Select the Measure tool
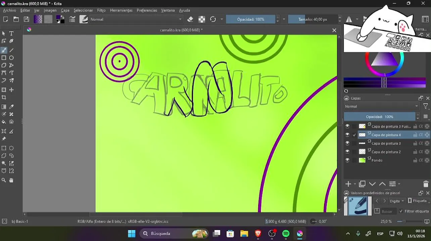The width and height of the screenshot is (431, 241). tap(11, 131)
